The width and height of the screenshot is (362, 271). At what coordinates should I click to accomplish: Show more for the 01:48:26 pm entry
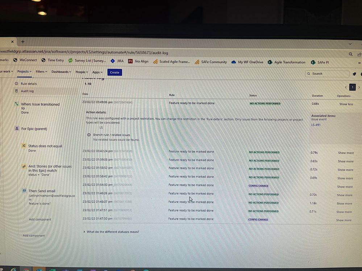[x=345, y=195]
